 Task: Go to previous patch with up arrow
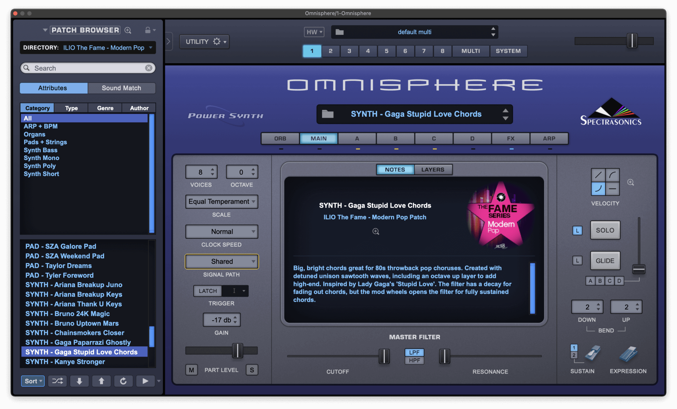[101, 381]
